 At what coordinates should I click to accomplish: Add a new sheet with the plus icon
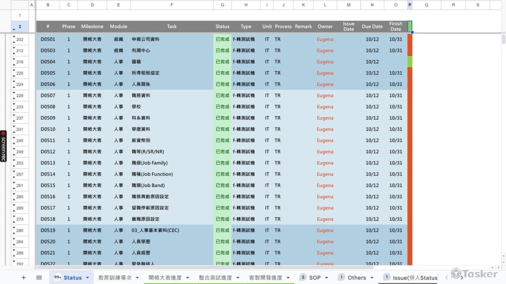pos(24,277)
